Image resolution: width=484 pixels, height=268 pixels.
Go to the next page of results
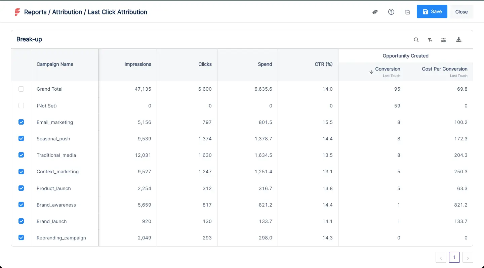pos(468,257)
